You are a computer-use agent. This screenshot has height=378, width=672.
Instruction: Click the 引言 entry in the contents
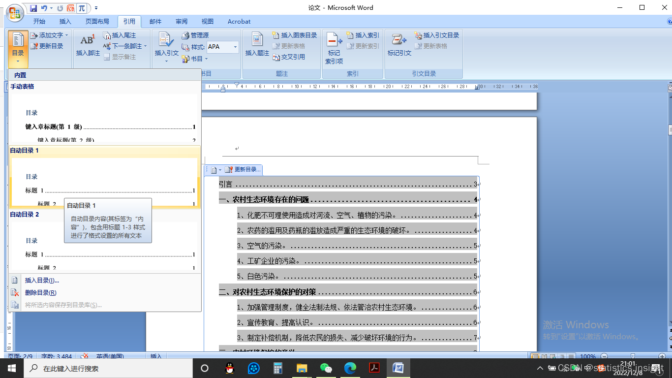click(348, 185)
